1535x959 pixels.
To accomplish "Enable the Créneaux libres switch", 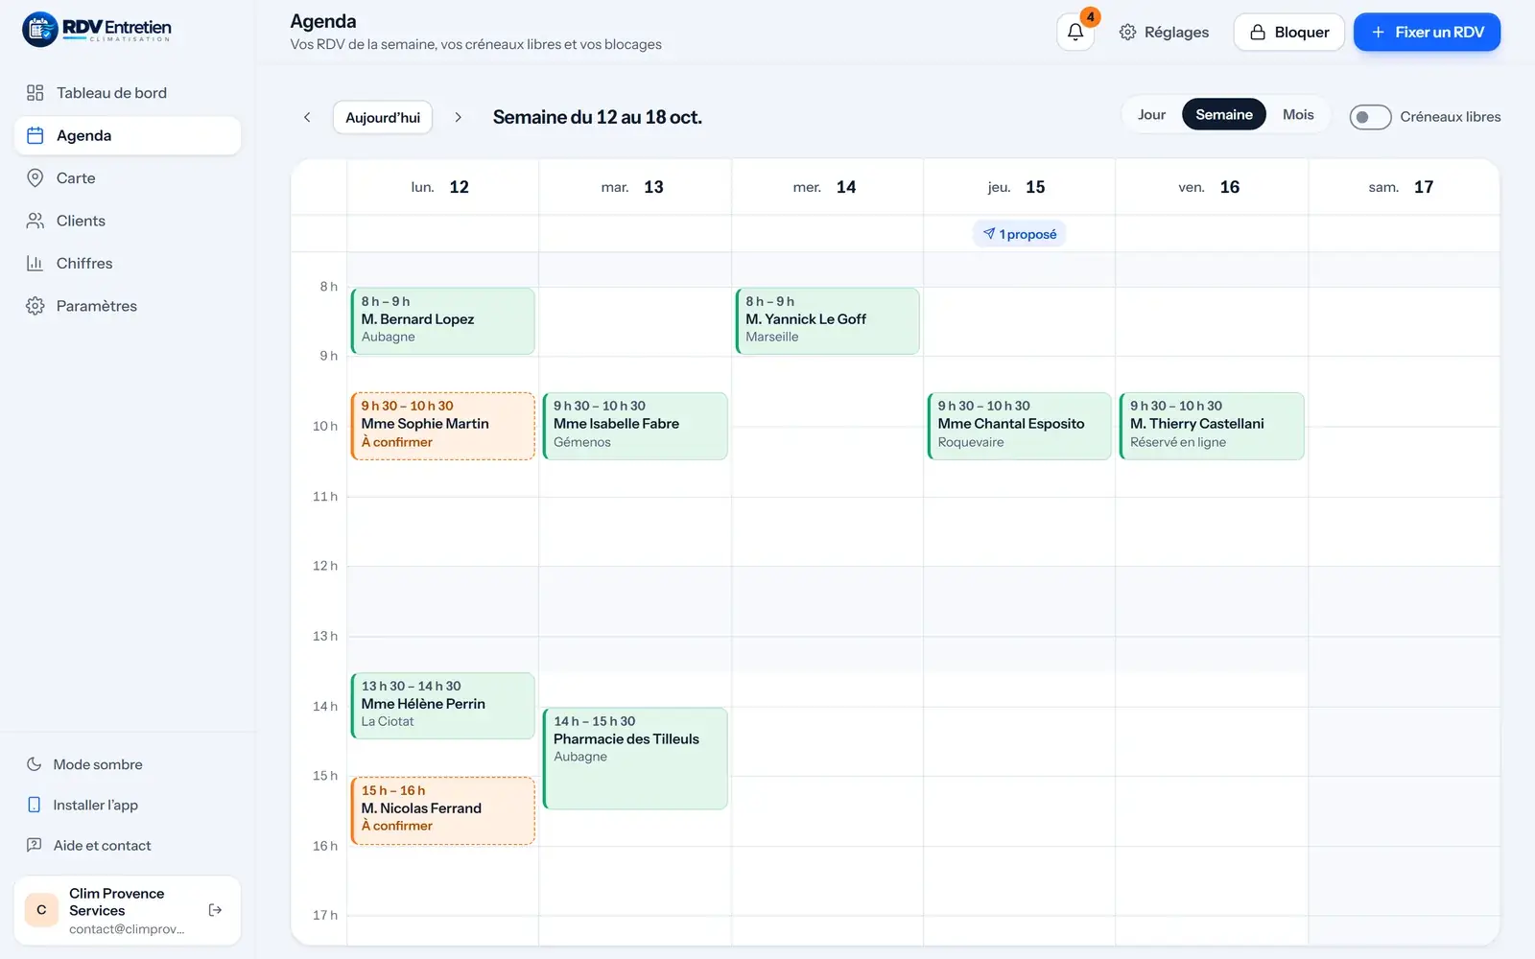I will pyautogui.click(x=1370, y=117).
